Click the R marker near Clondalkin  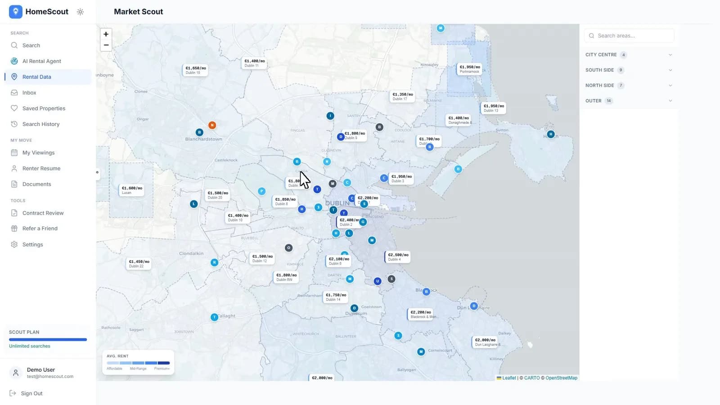click(x=215, y=262)
